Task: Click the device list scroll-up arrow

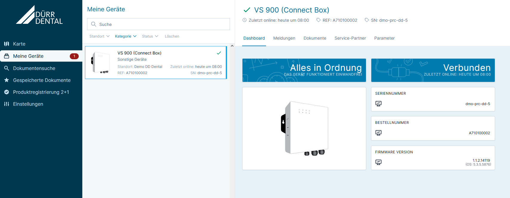Action: (x=232, y=46)
